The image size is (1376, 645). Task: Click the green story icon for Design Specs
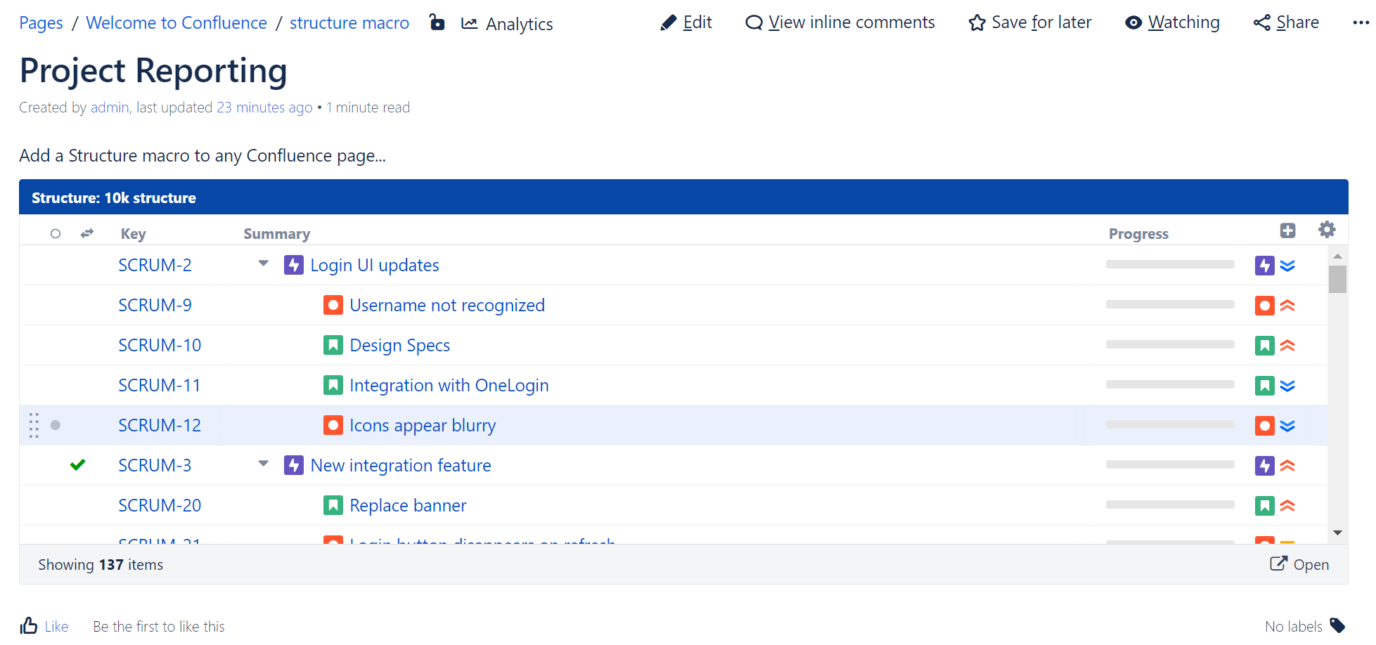pos(333,345)
